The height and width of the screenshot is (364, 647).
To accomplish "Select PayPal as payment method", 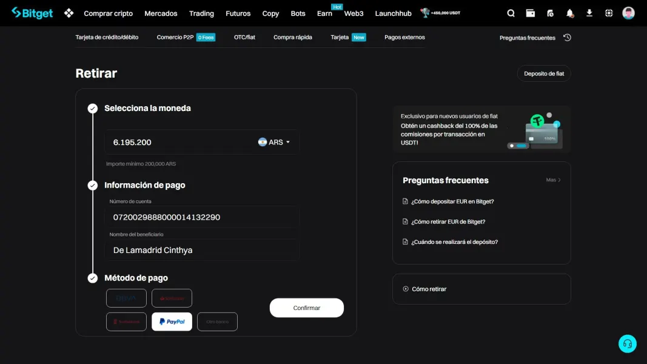I will [172, 322].
